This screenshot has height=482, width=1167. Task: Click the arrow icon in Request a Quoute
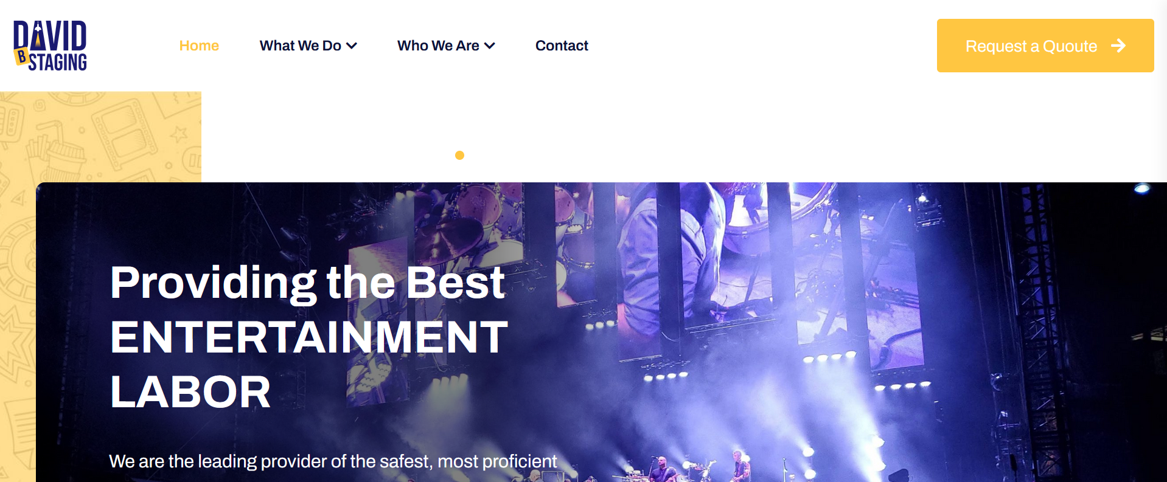[1118, 46]
